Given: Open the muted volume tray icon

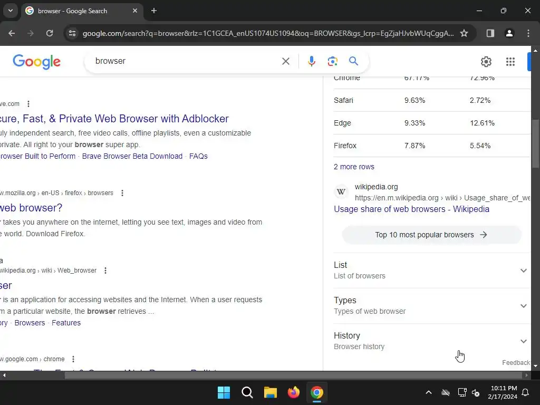Looking at the screenshot, I should point(476,392).
